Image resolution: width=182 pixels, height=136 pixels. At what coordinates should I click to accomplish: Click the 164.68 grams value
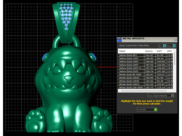pyautogui.click(x=149, y=62)
